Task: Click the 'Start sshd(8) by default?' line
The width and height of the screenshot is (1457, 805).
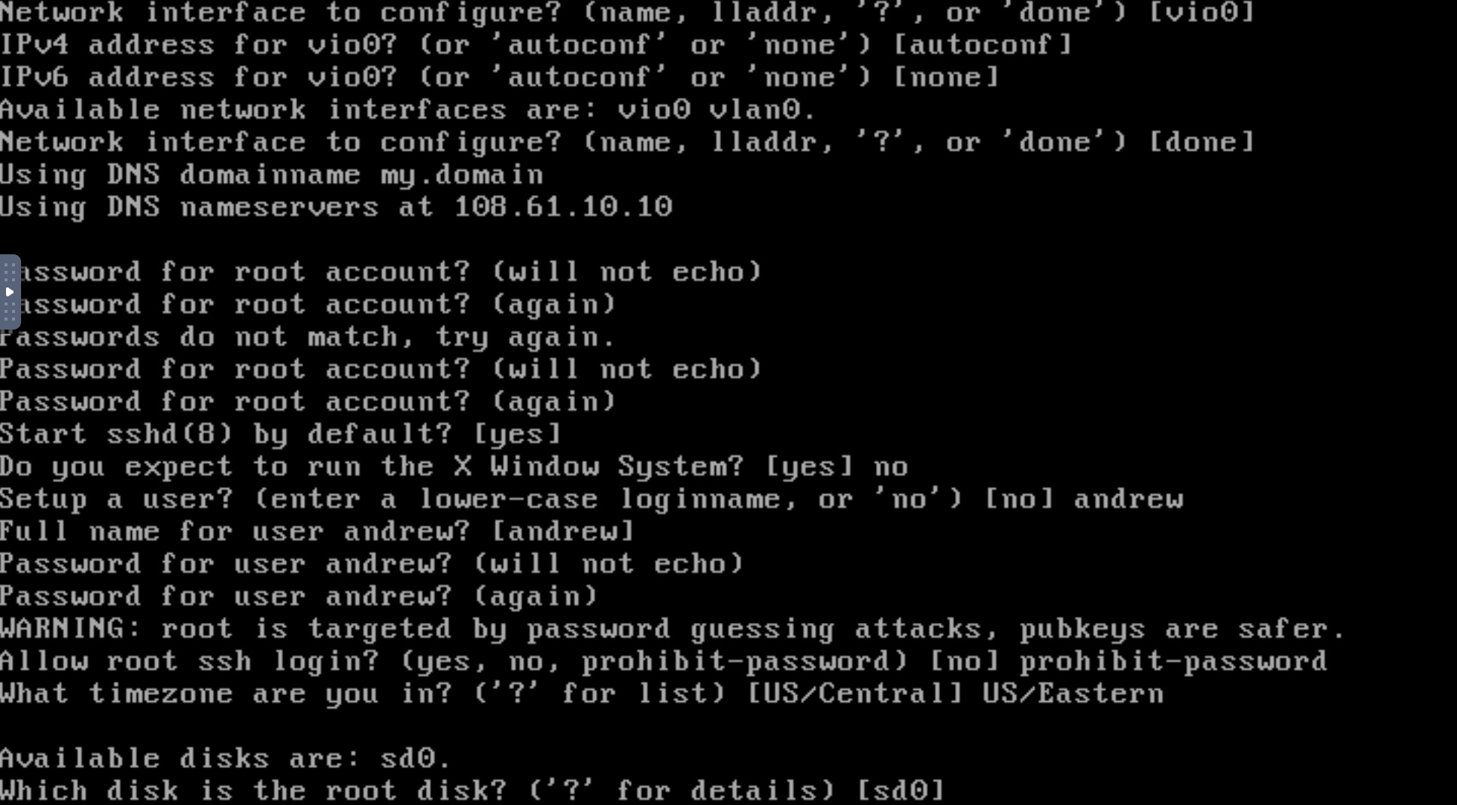Action: [x=281, y=434]
